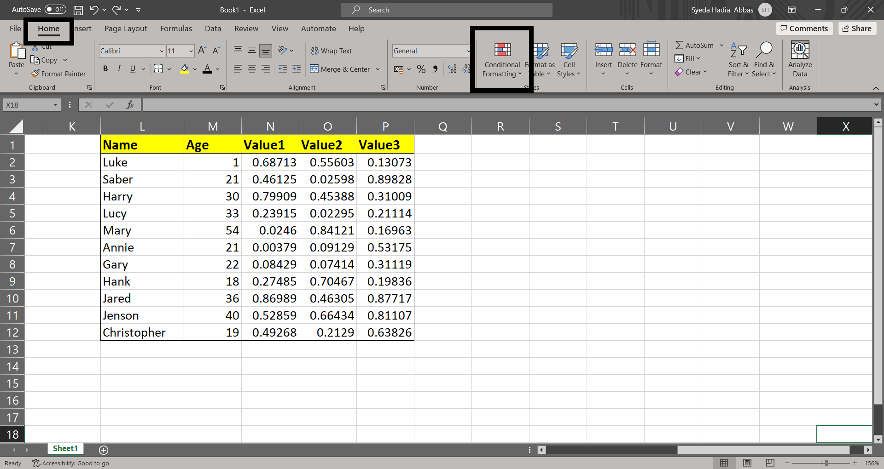
Task: Click the Insert Function fx icon
Action: click(x=130, y=105)
